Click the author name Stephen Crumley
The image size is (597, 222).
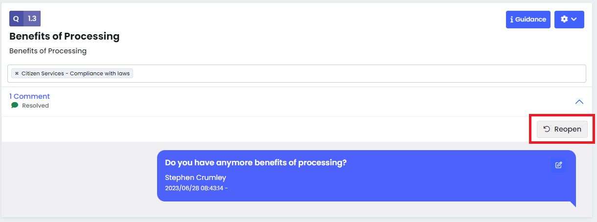click(195, 178)
